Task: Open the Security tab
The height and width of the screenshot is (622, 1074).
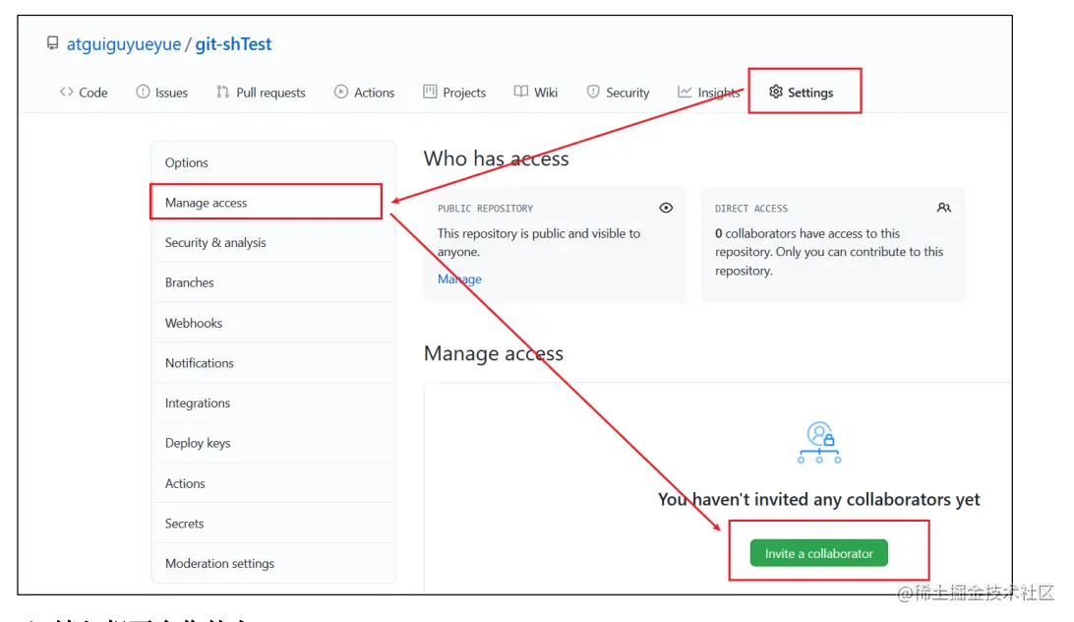Action: point(618,92)
